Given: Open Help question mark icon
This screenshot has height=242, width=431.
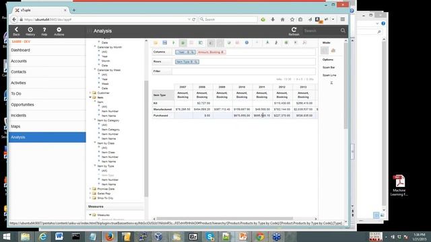Looking at the screenshot, I should point(44,32).
